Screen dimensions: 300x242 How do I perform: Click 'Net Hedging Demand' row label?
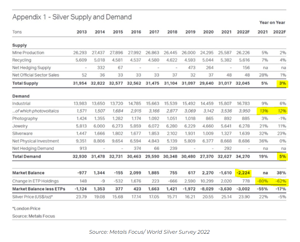point(33,149)
